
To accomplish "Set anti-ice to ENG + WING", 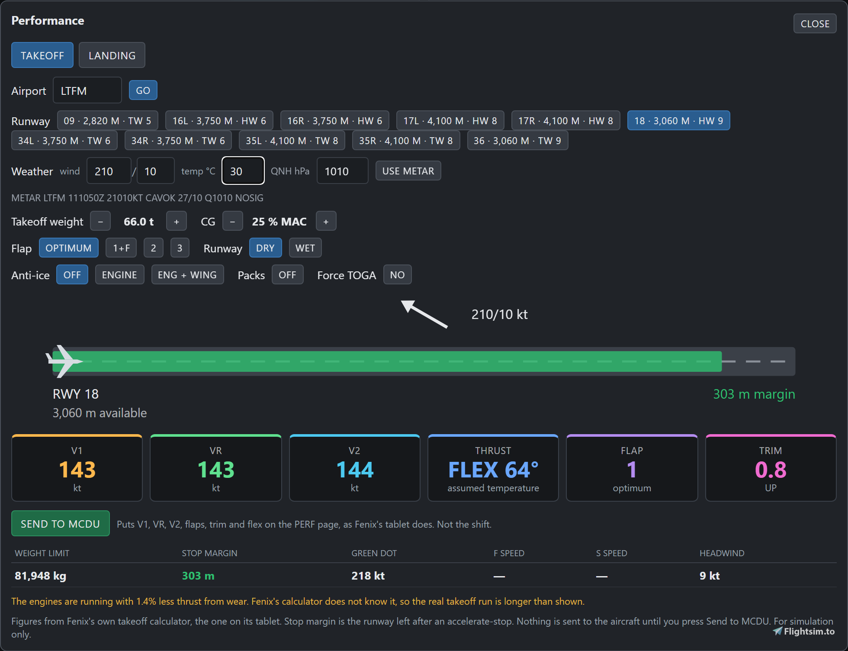I will coord(188,275).
